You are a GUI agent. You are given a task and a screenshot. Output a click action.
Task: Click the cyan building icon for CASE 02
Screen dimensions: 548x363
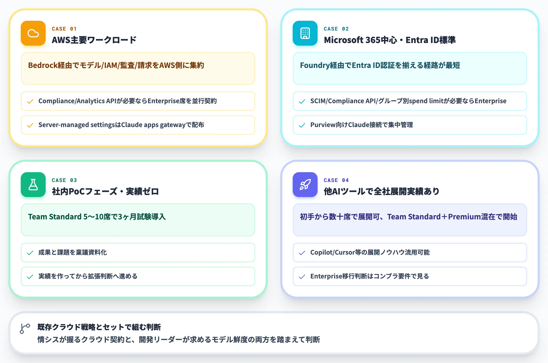tap(305, 33)
